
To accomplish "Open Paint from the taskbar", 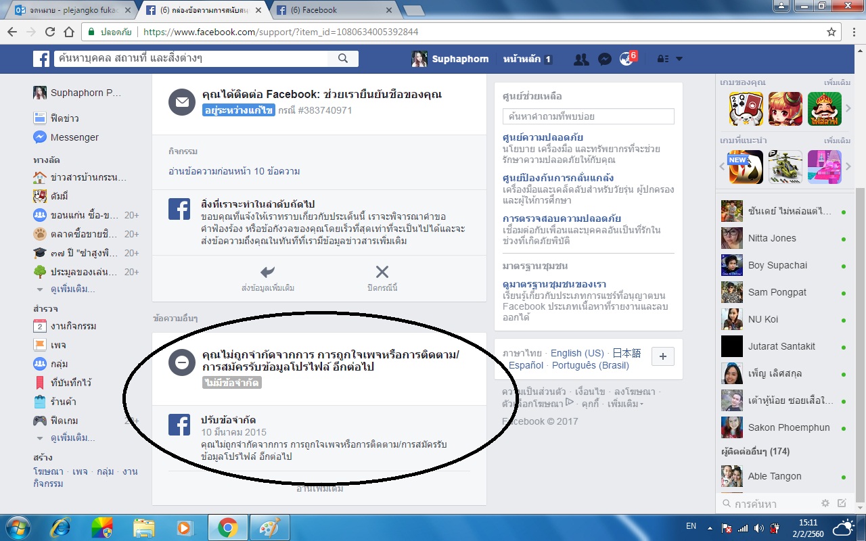I will pos(269,527).
